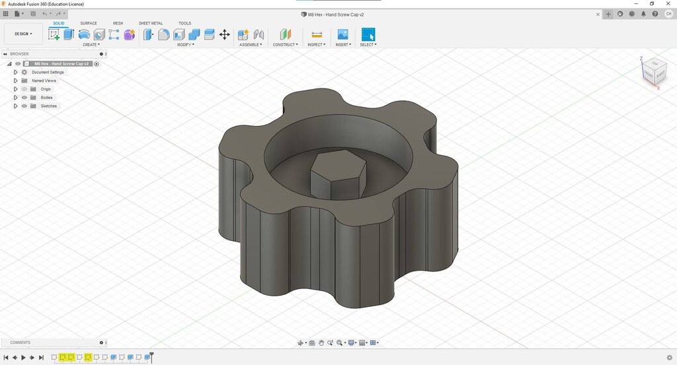Select the Pan hand tool
Image resolution: width=677 pixels, height=365 pixels.
321,343
